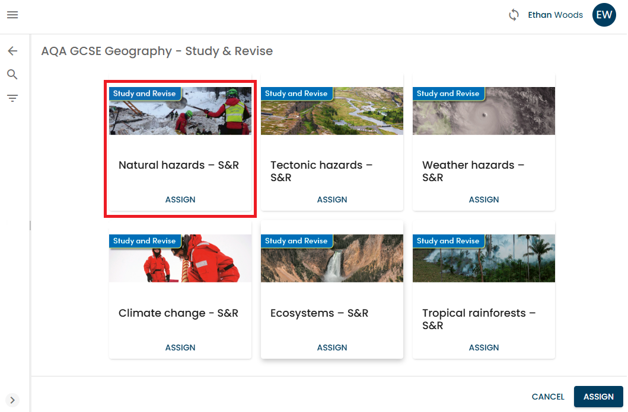Assign Ecosystems – S&R card

332,347
